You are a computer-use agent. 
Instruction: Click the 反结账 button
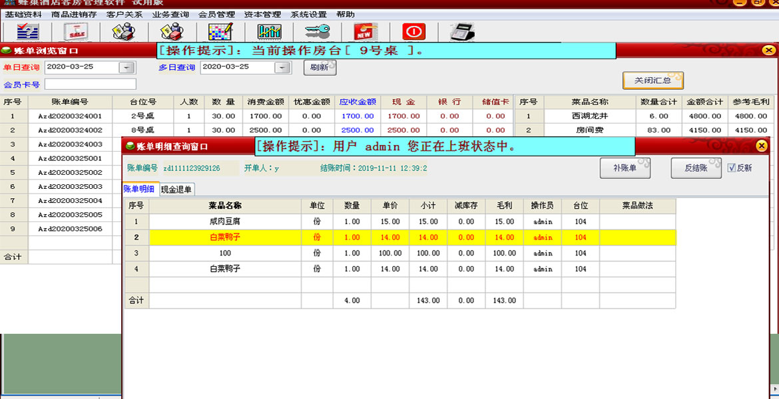point(696,168)
